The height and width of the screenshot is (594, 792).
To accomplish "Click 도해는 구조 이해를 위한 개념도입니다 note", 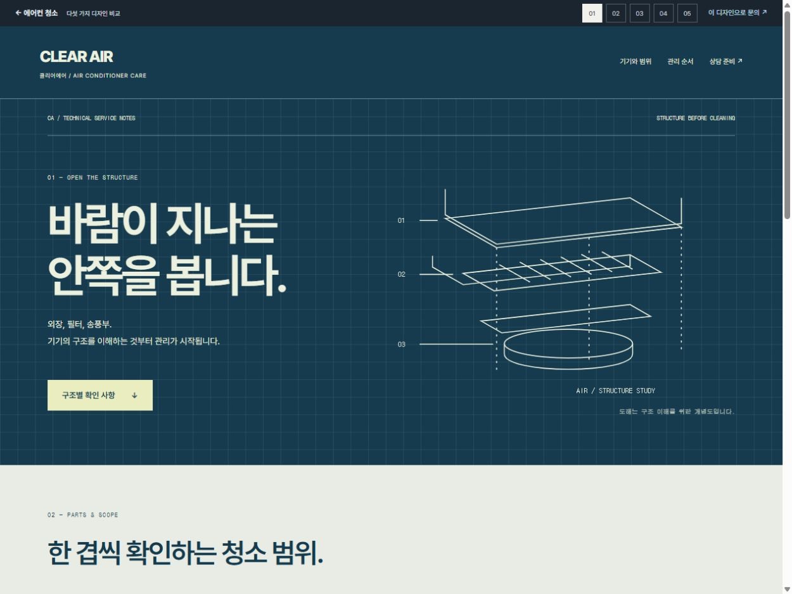I will coord(677,412).
